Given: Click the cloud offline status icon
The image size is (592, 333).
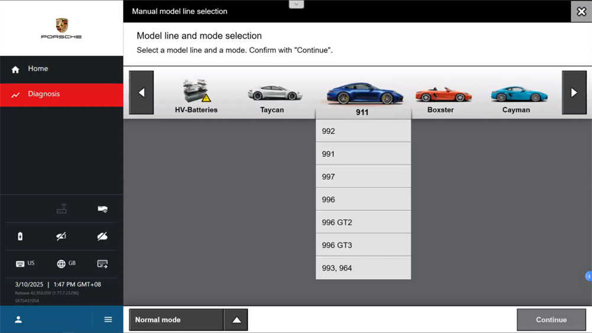Looking at the screenshot, I should (102, 237).
